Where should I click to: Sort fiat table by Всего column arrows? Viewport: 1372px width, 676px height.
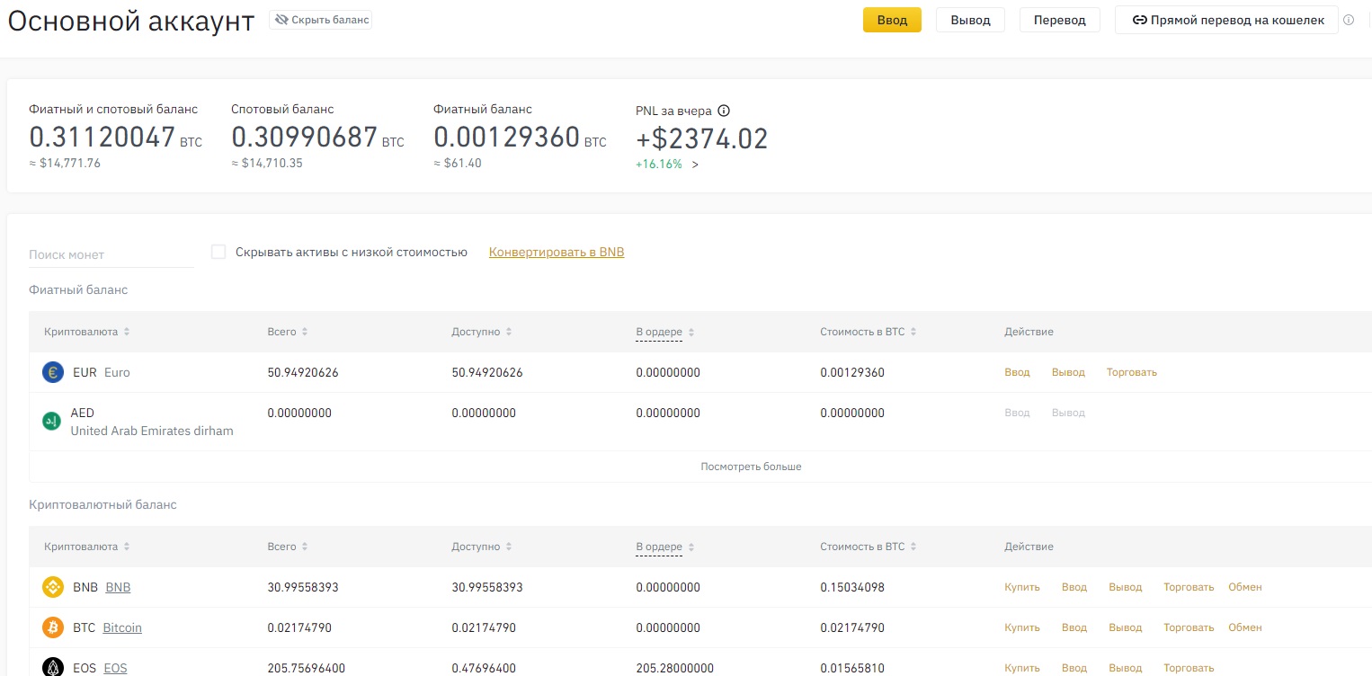(305, 332)
